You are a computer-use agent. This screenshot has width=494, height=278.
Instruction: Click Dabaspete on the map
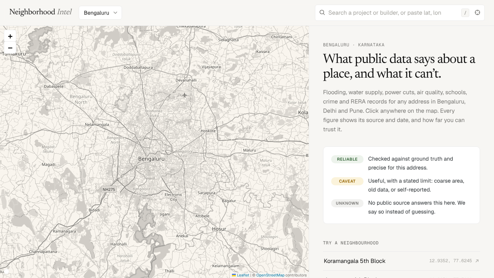pyautogui.click(x=54, y=86)
